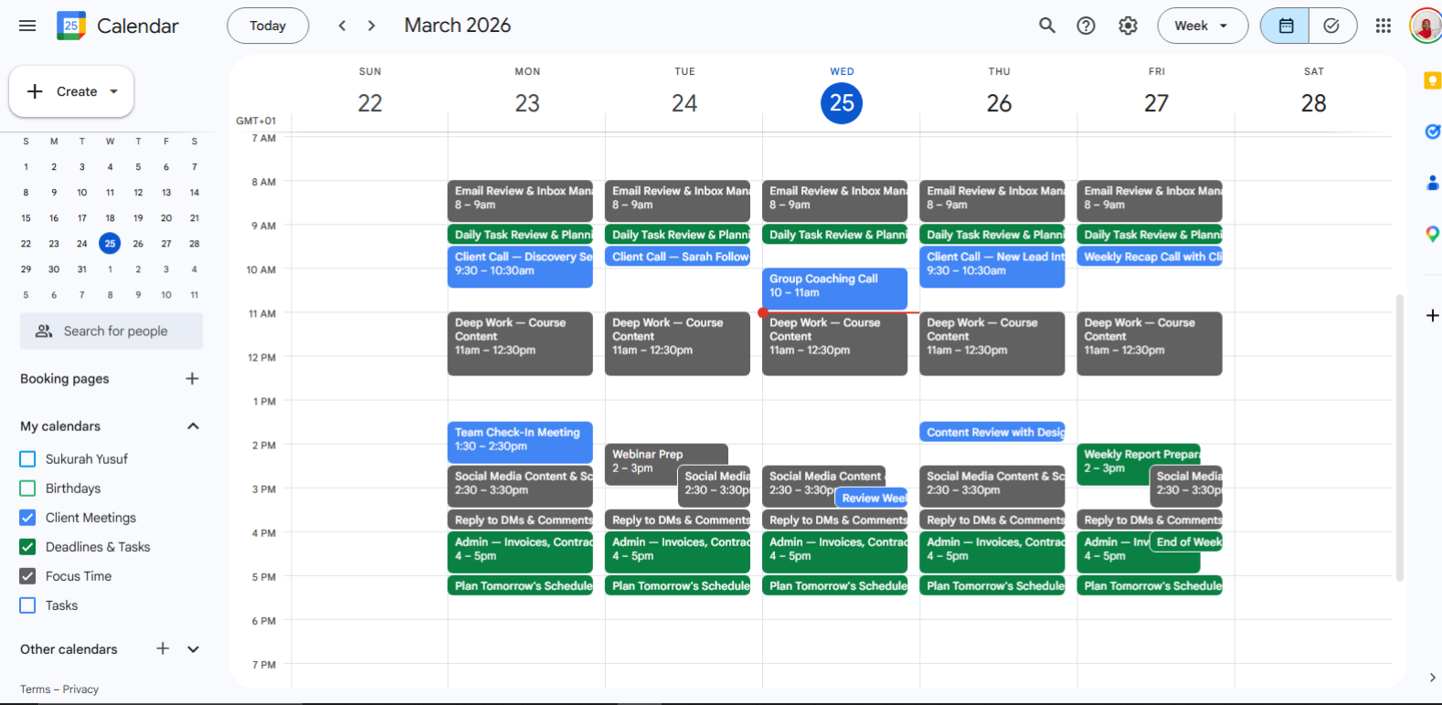Viewport: 1442px width, 705px height.
Task: Select Sunday 22 date header
Action: (x=370, y=103)
